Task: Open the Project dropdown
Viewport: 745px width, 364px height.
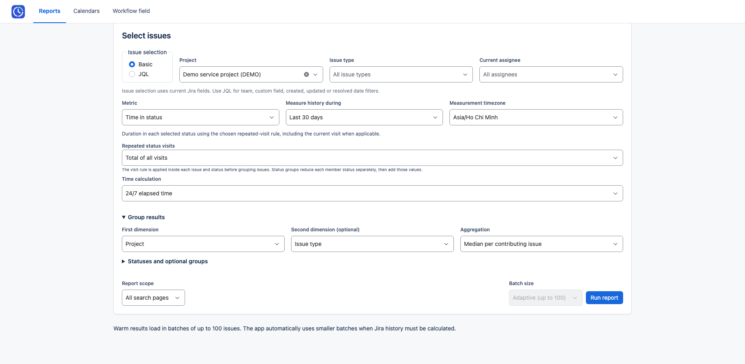Action: click(251, 74)
